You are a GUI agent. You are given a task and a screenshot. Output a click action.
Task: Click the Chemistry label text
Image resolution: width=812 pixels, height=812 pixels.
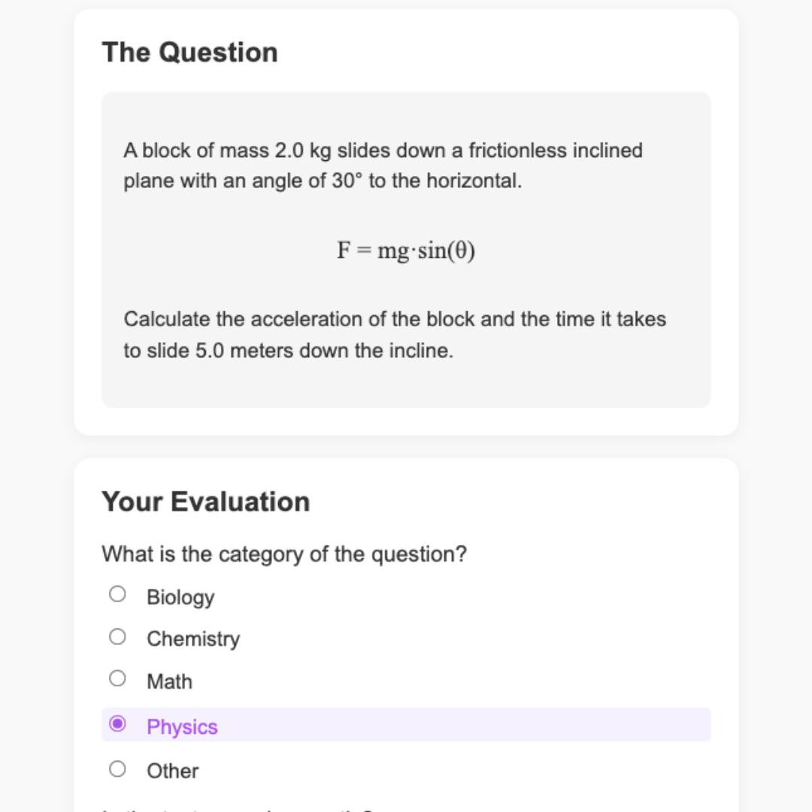pyautogui.click(x=193, y=639)
